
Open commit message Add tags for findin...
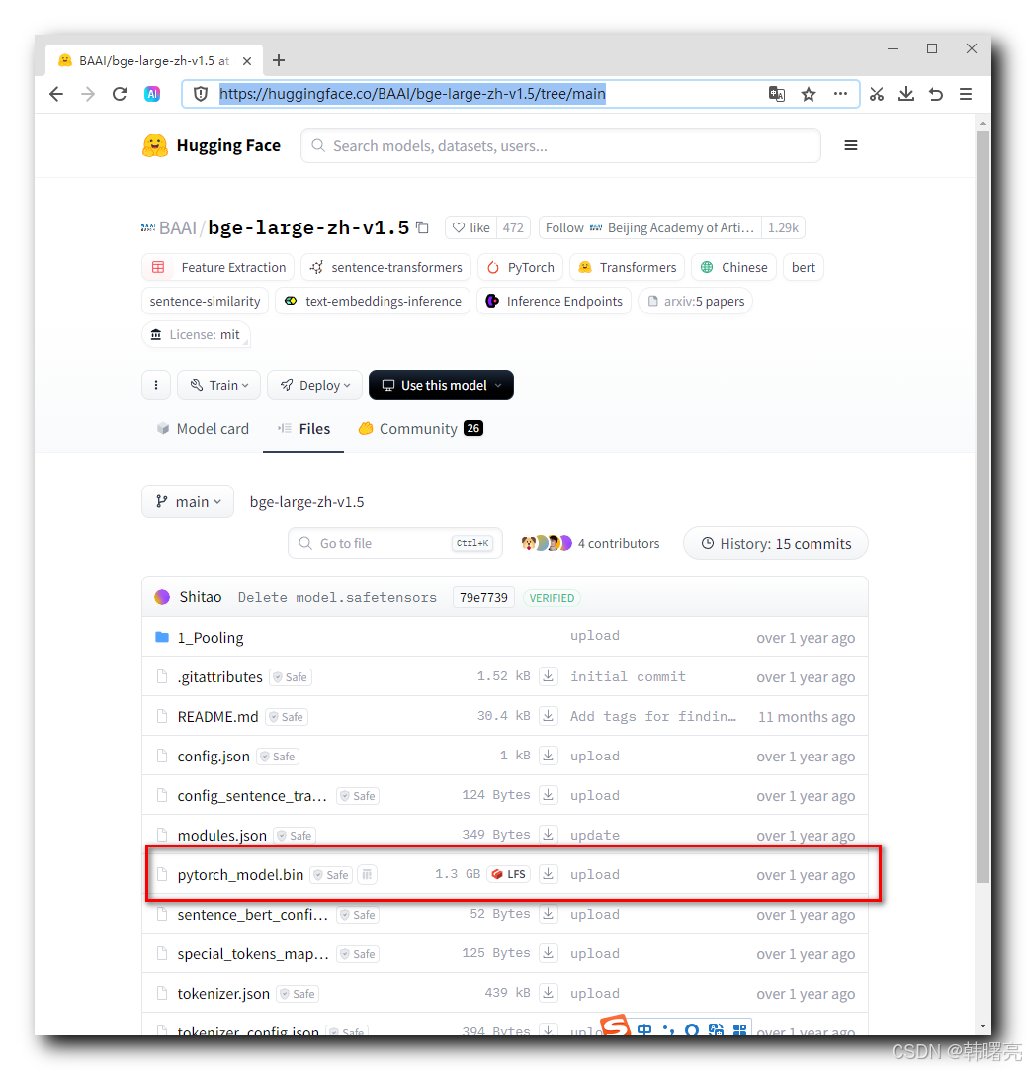click(652, 717)
